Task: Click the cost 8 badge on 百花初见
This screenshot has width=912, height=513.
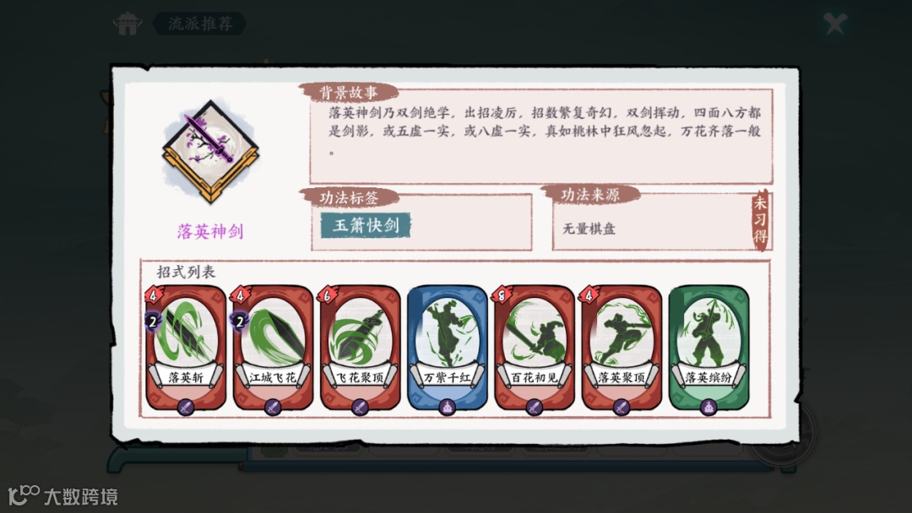Action: (x=502, y=295)
